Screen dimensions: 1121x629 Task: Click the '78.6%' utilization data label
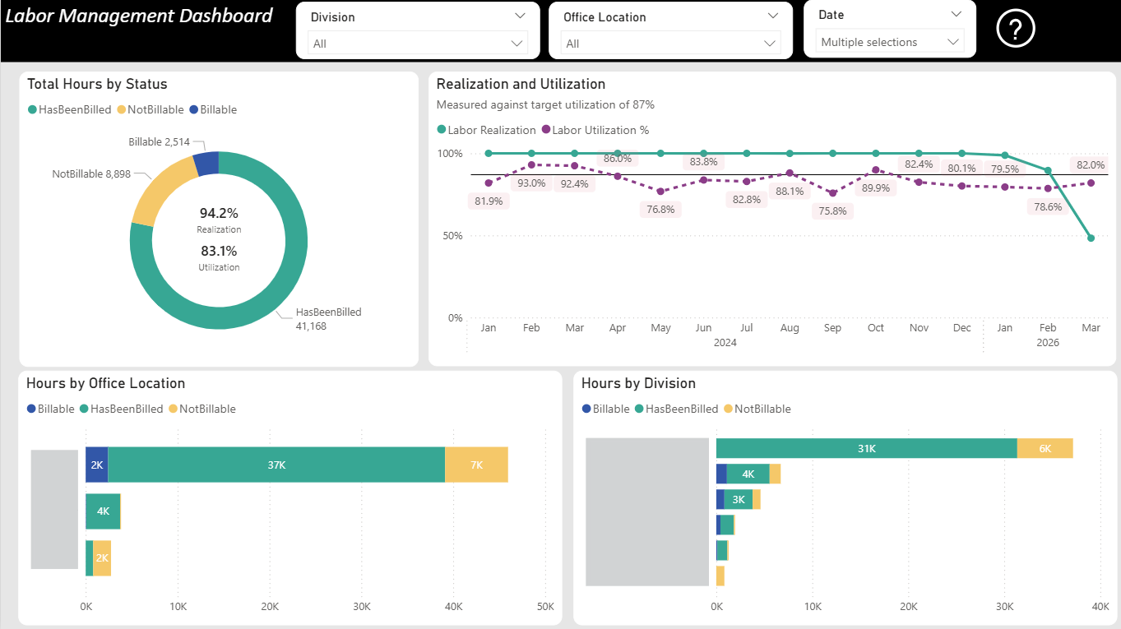[1047, 207]
